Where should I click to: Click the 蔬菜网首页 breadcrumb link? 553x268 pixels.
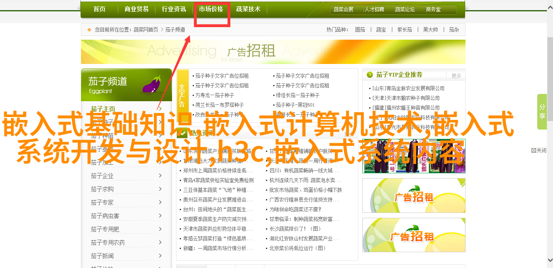click(x=146, y=30)
